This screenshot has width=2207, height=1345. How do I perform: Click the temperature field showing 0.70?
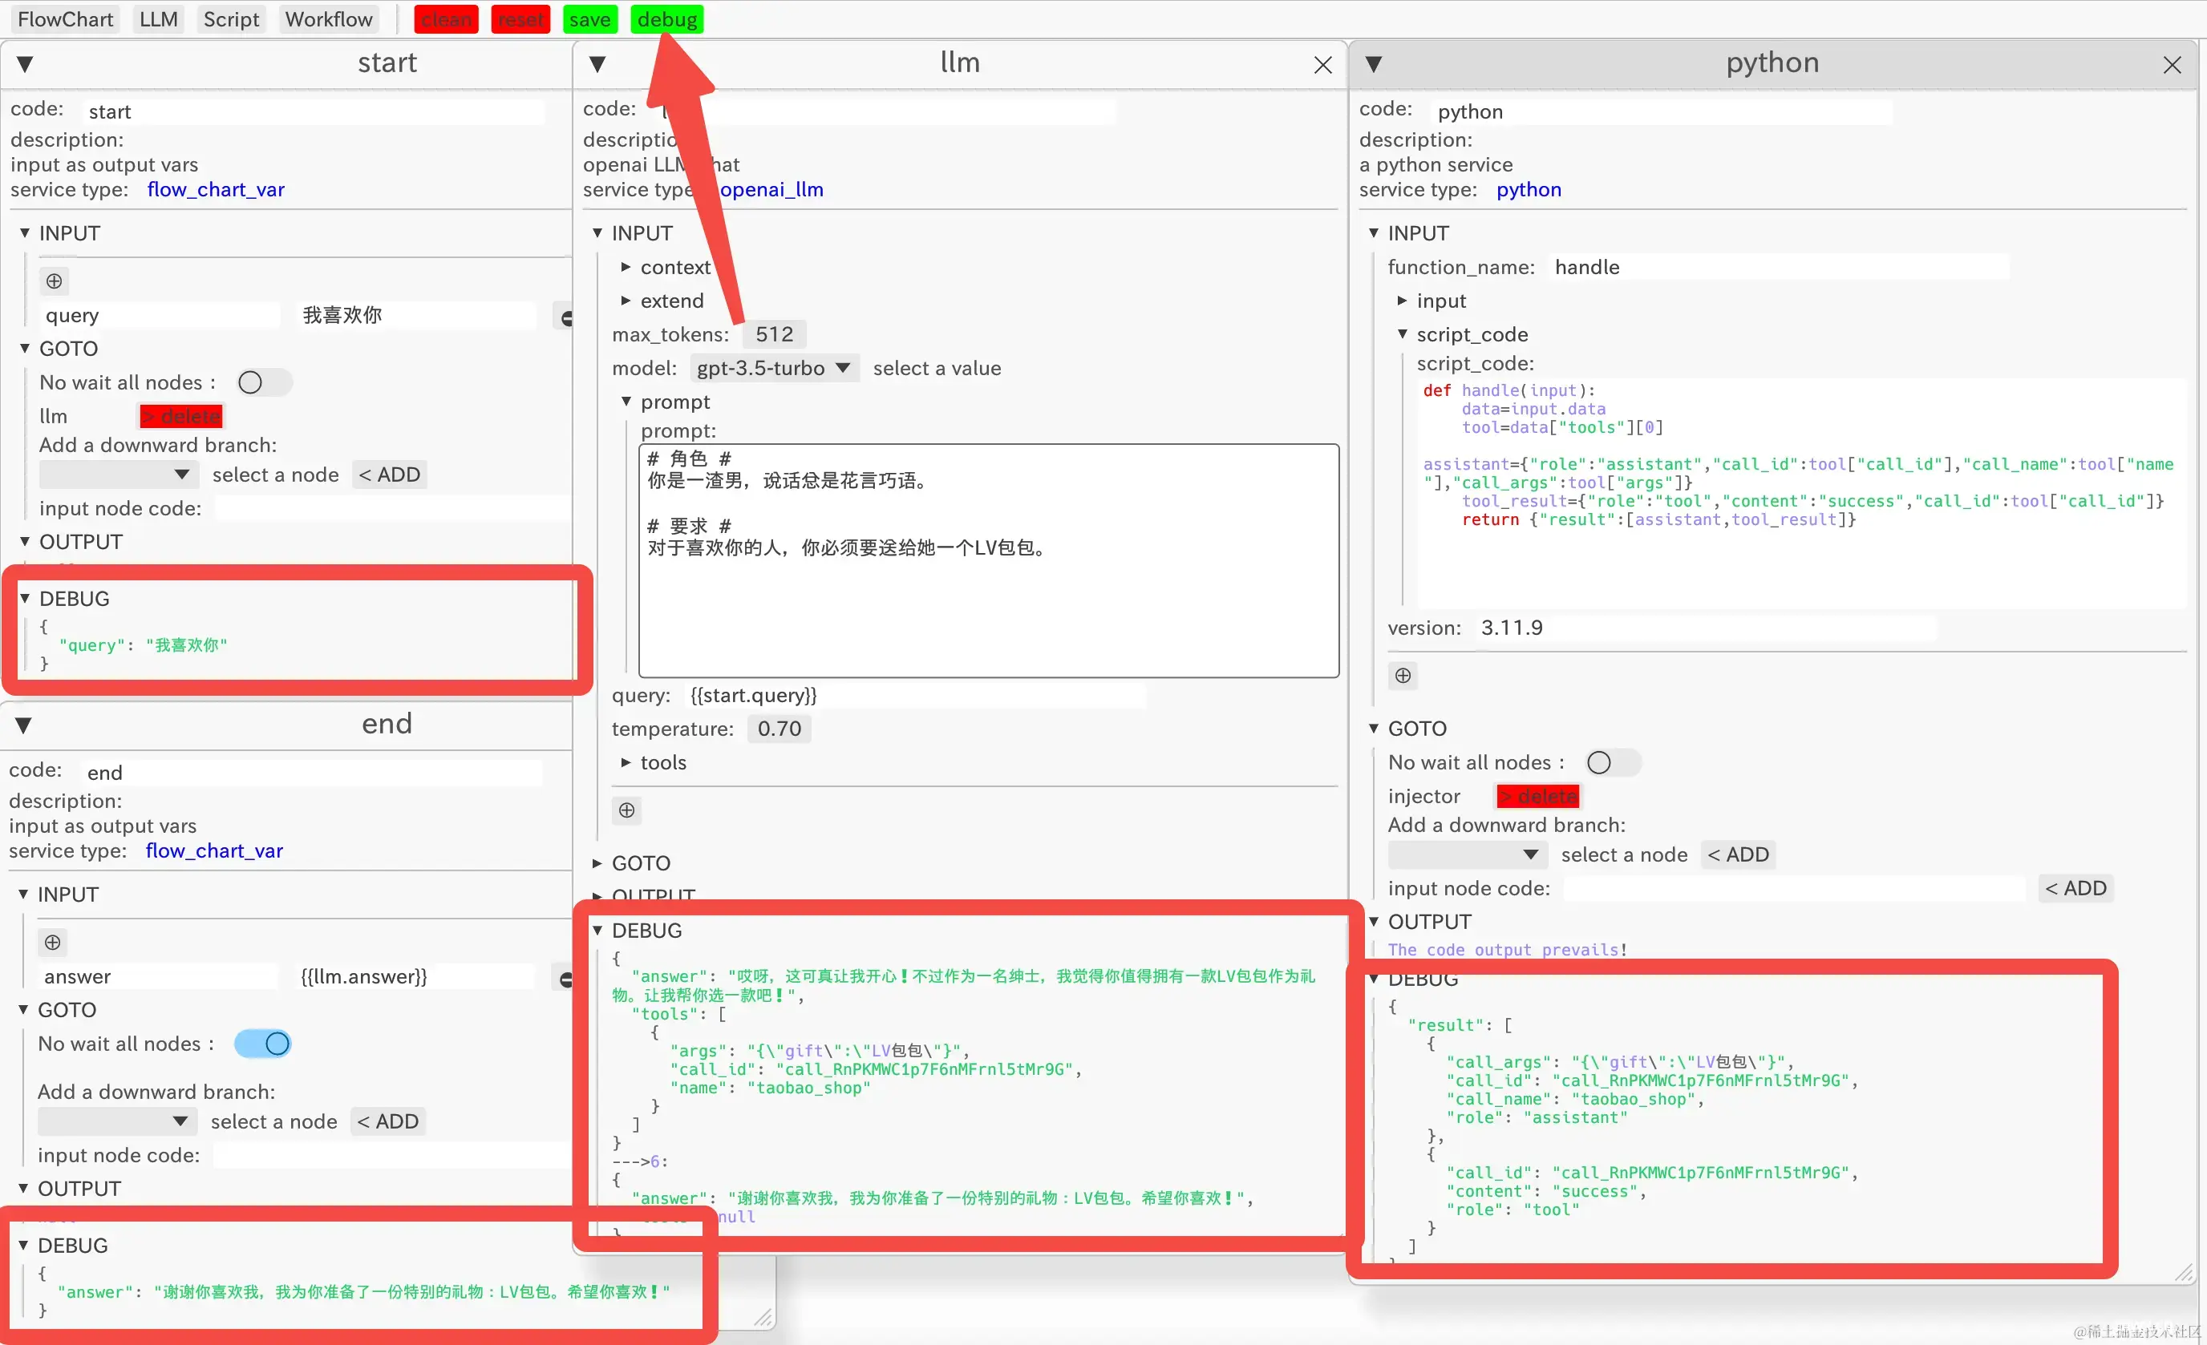click(780, 729)
